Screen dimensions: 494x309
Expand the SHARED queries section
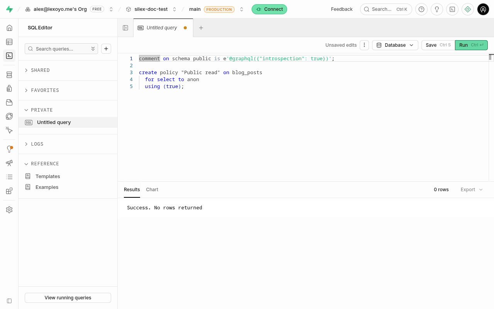[x=68, y=70]
